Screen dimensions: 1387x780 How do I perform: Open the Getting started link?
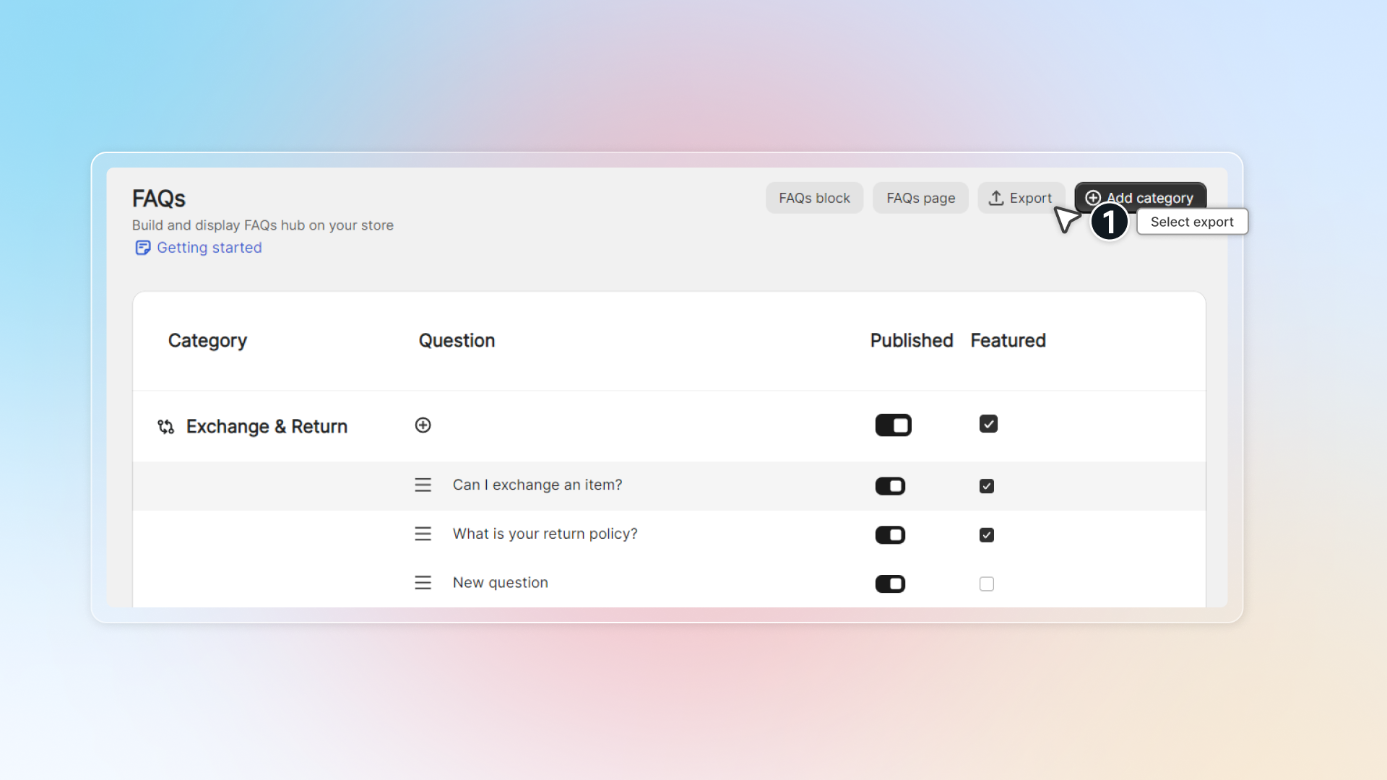[x=209, y=248]
